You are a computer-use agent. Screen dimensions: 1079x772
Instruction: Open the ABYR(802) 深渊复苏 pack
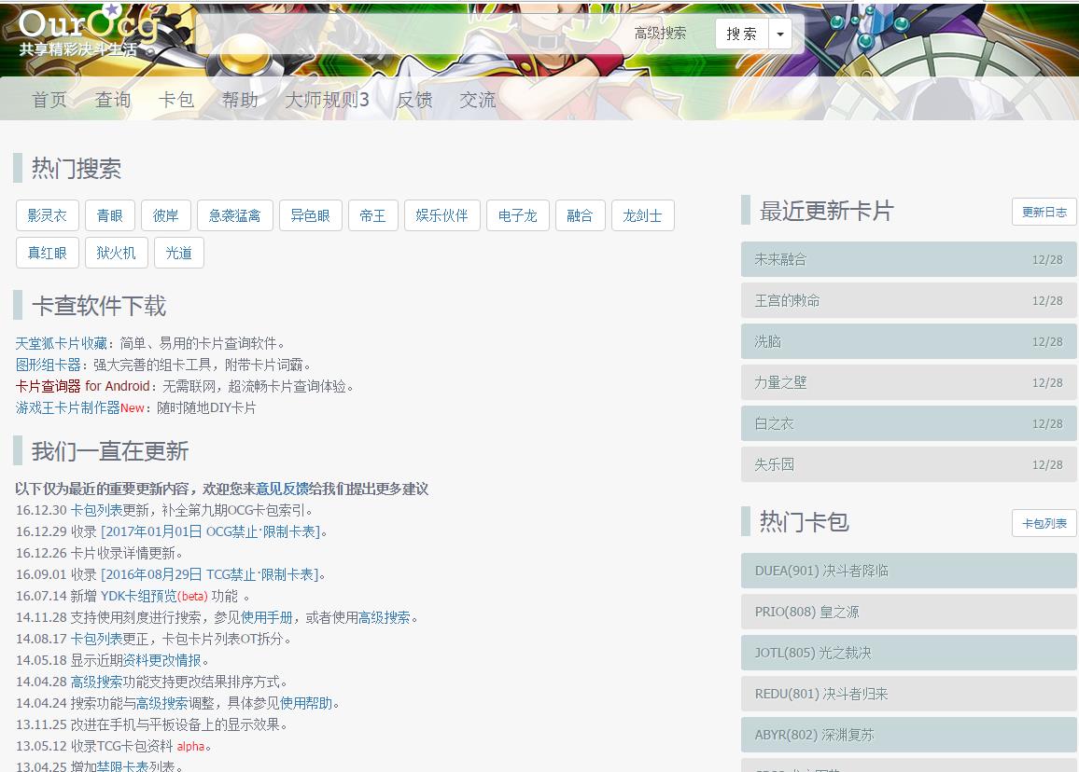point(908,734)
